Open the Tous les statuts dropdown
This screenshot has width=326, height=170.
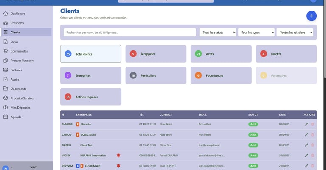point(218,32)
